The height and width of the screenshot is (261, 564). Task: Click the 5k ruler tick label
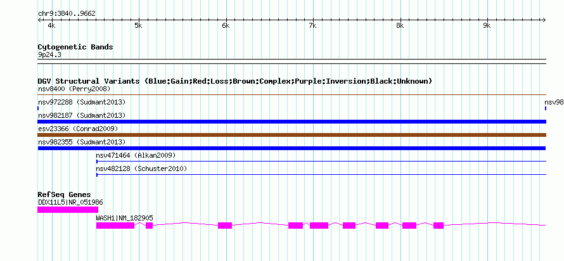138,25
